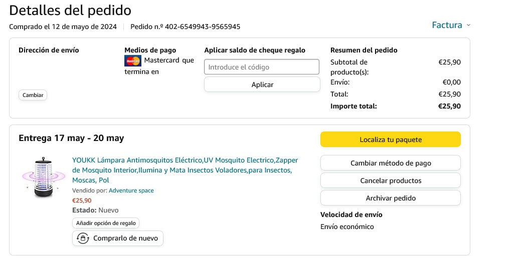The width and height of the screenshot is (531, 267).
Task: Click the Envío económico shipping speed text
Action: coord(347,226)
